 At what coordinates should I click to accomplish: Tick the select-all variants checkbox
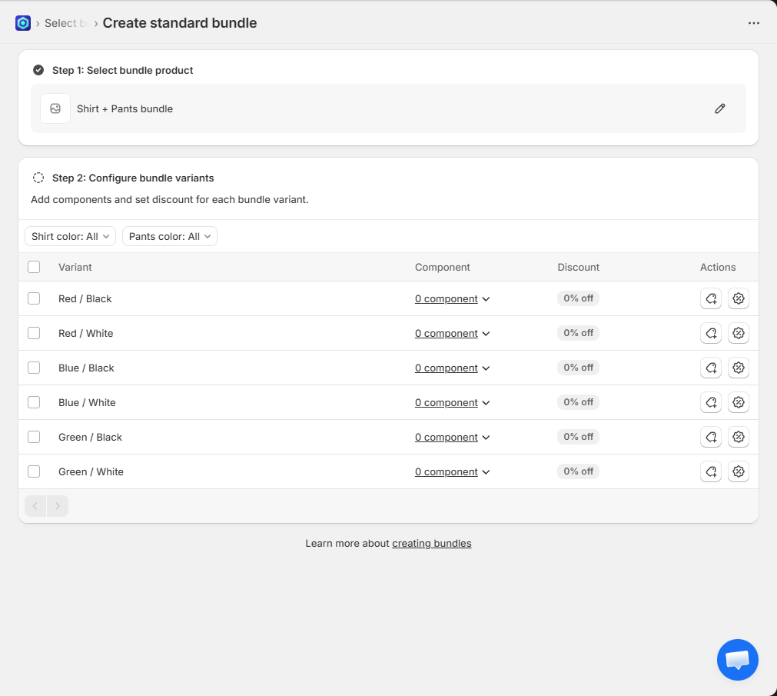(x=34, y=267)
